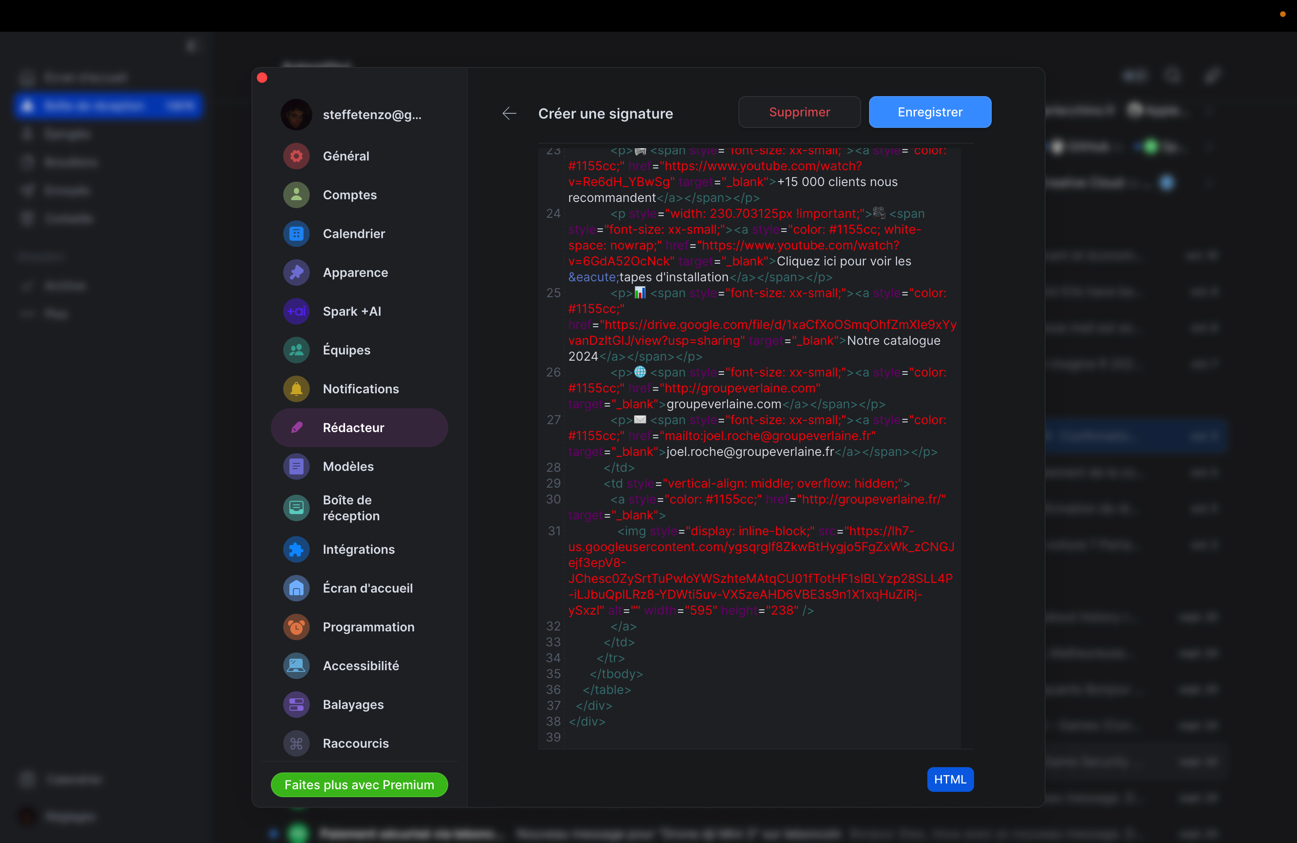Save signature with Enregistrer button
Screen dimensions: 1297x843
pos(930,112)
